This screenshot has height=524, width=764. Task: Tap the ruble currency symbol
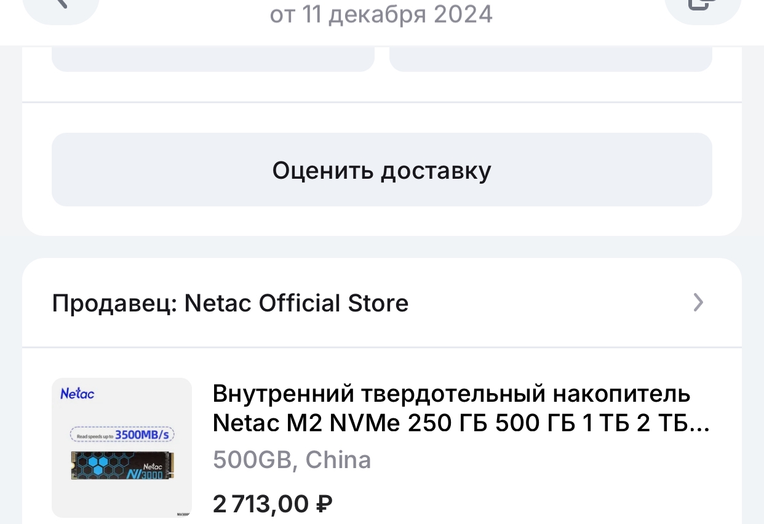click(x=324, y=504)
